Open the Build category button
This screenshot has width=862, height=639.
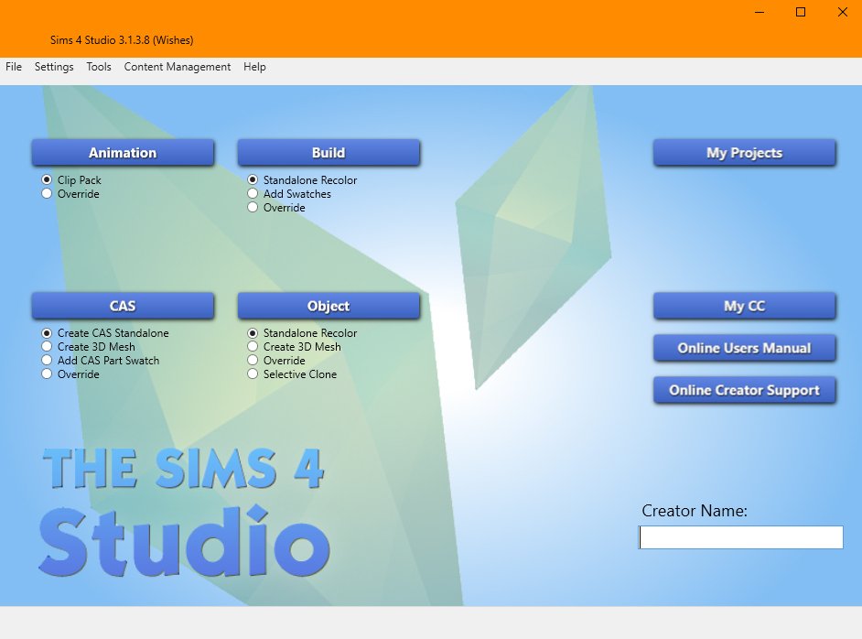pyautogui.click(x=329, y=153)
